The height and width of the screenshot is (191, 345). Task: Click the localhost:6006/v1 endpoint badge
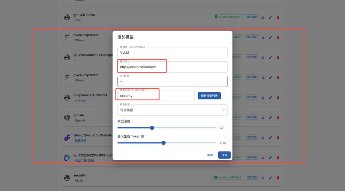[228, 177]
